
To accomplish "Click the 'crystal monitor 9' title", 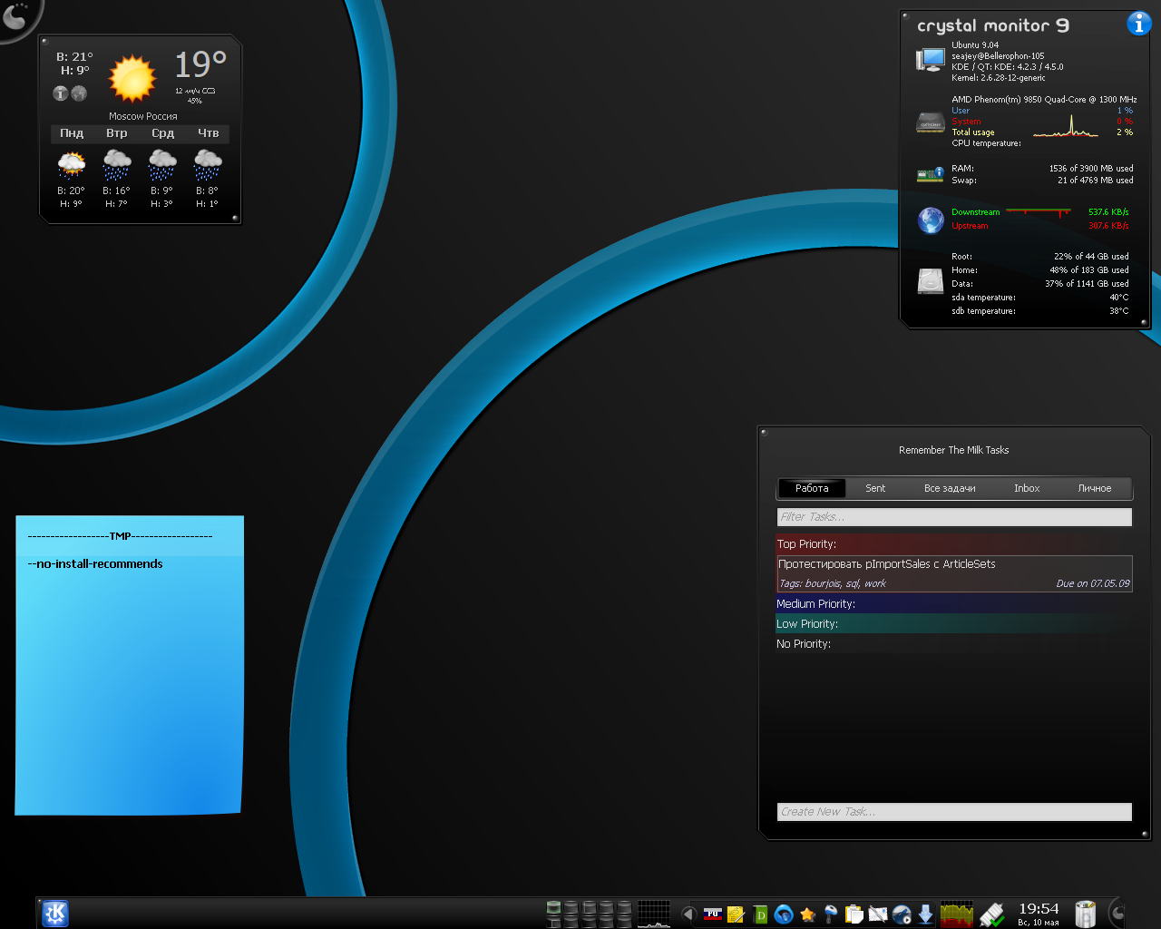I will pos(993,25).
